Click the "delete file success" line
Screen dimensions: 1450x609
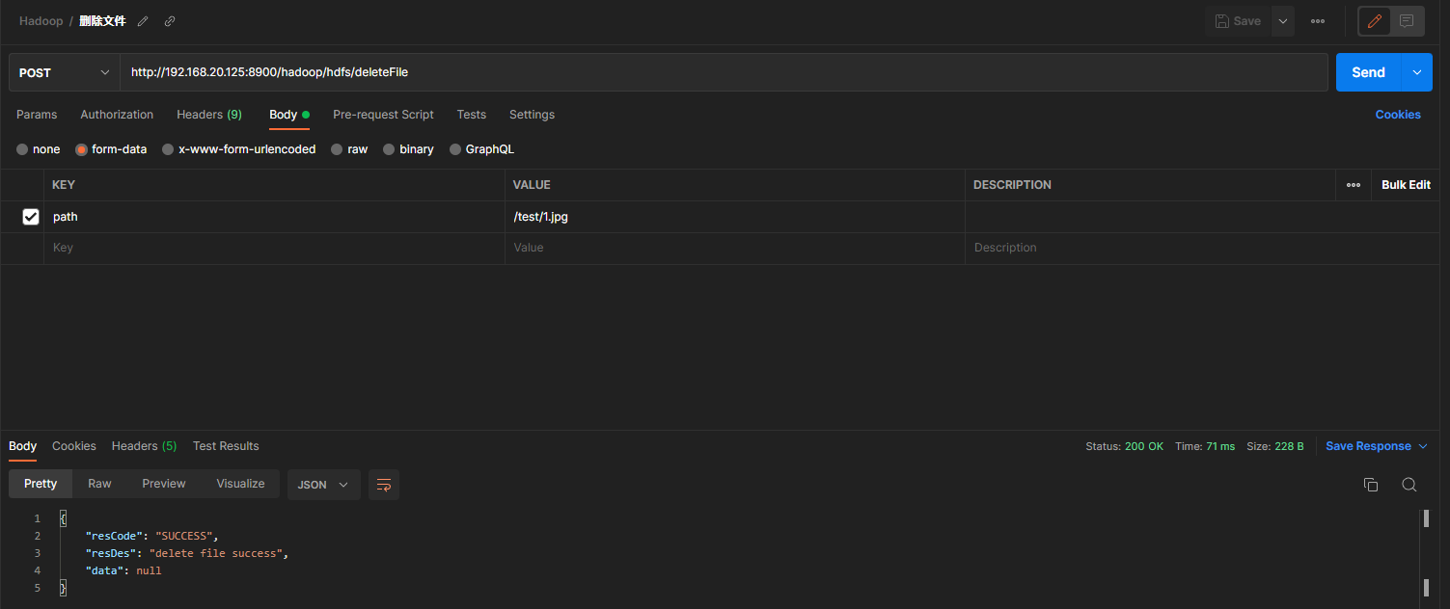point(187,553)
